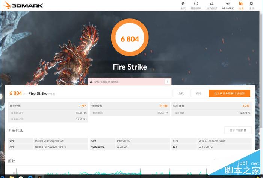Click the 6 804 score inside the orange circle
263x178 pixels.
coord(130,39)
